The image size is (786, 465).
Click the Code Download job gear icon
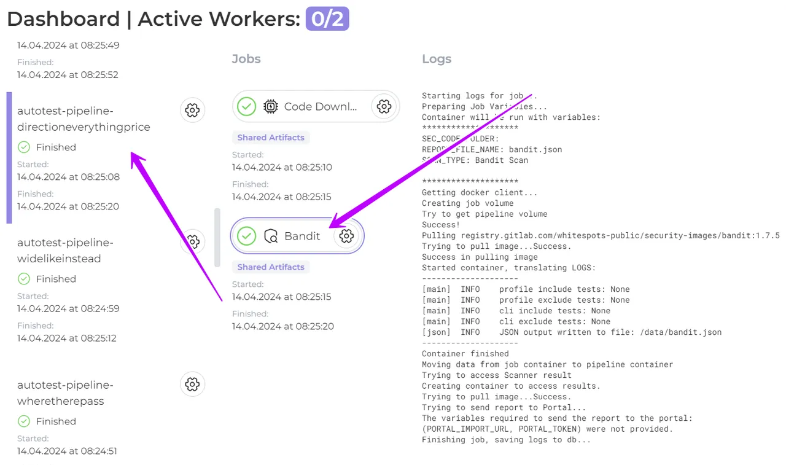click(x=384, y=106)
